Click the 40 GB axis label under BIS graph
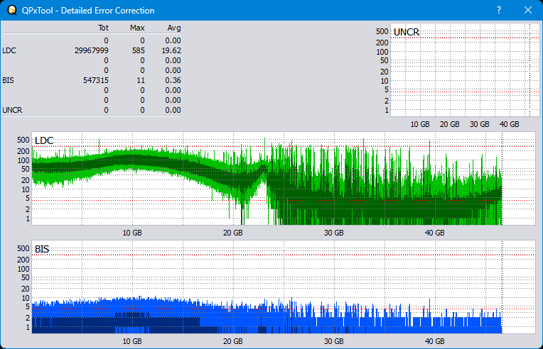This screenshot has height=349, width=543. pos(434,341)
